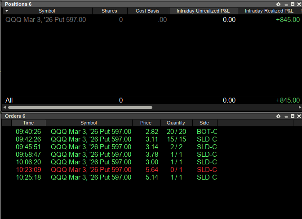Click the All totals row label
This screenshot has width=302, height=219.
coord(9,100)
